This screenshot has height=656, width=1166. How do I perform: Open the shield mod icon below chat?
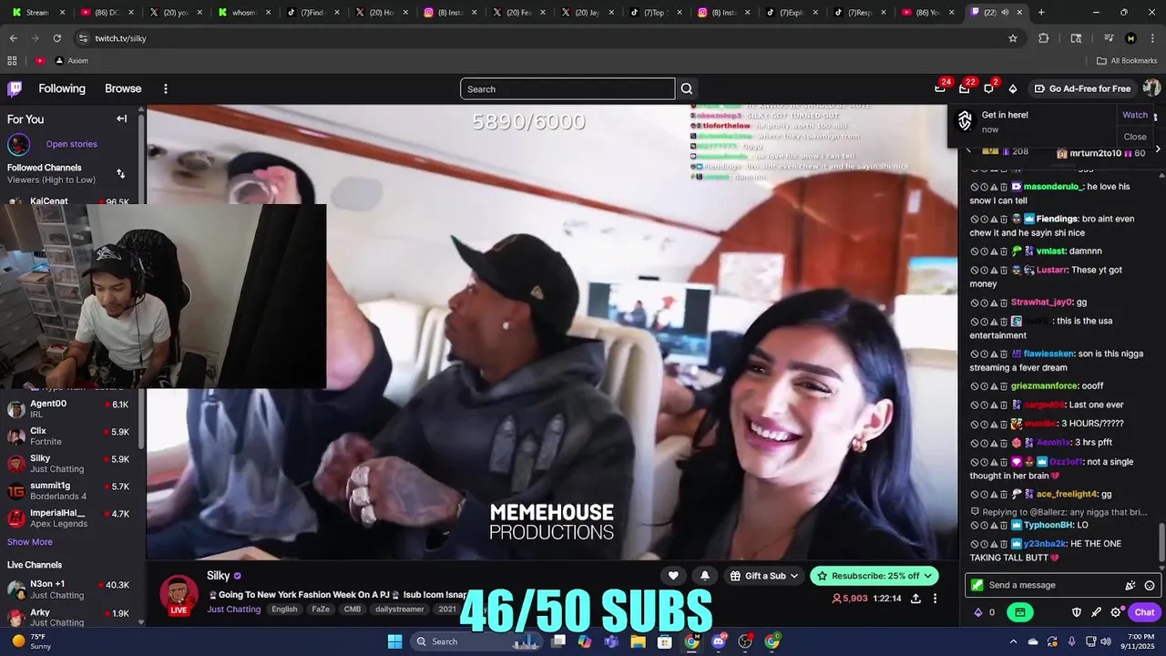1077,612
